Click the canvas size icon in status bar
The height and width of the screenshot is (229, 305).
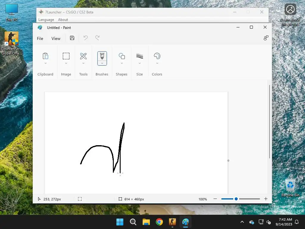[120, 199]
